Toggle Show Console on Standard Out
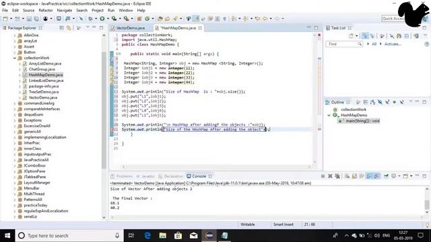Screen dimensions: 431x242 click(x=369, y=176)
